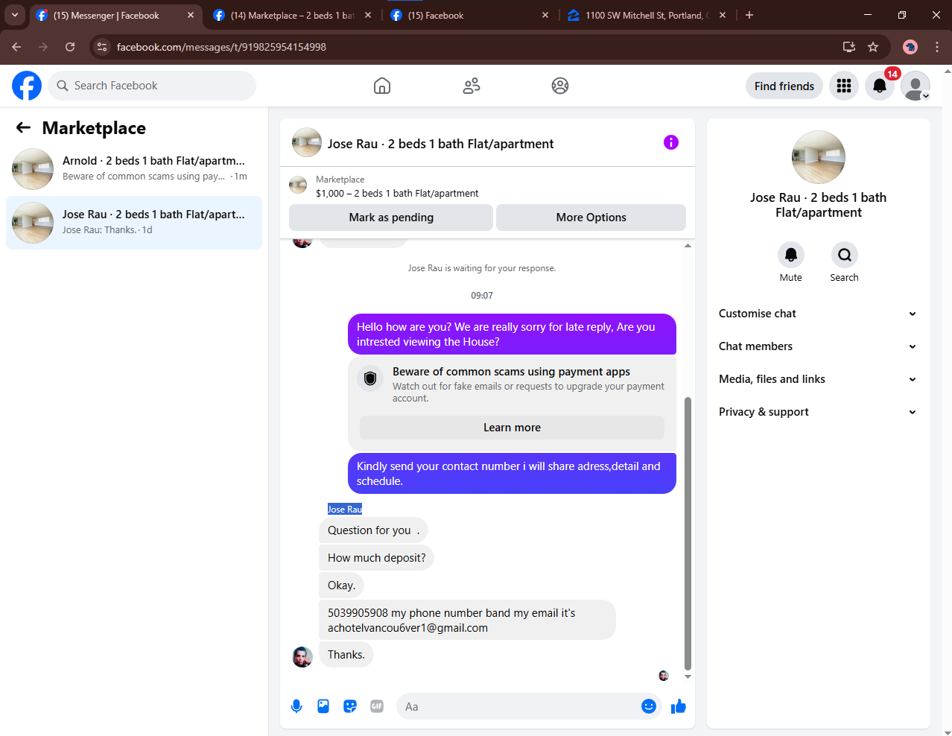Viewport: 952px width, 736px height.
Task: Expand Media, files and links section
Action: click(x=818, y=379)
